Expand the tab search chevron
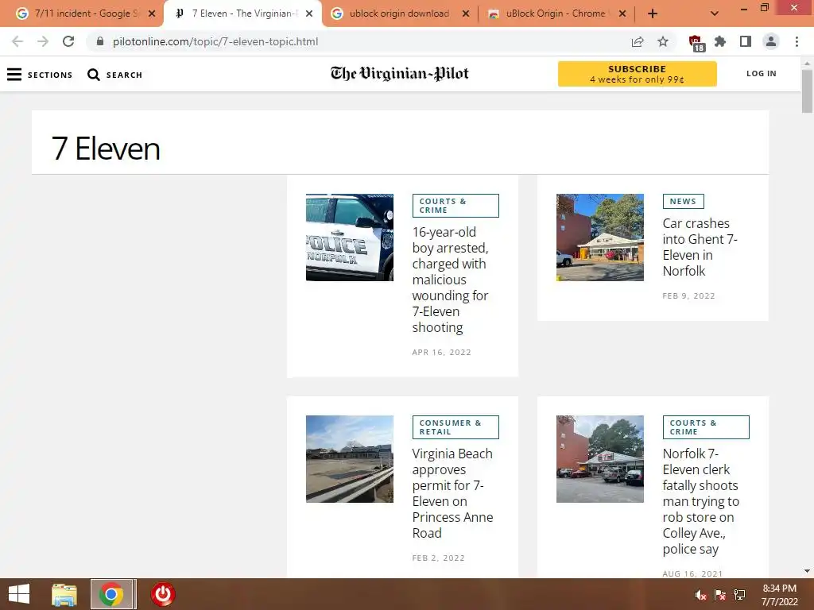Image resolution: width=814 pixels, height=610 pixels. (x=715, y=14)
